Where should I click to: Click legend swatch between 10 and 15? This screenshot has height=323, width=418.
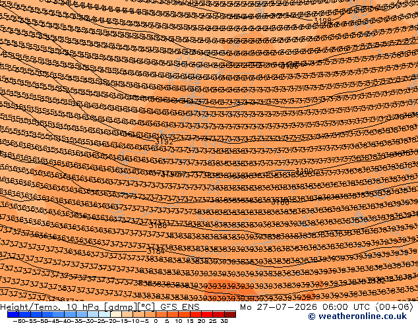pos(184,314)
